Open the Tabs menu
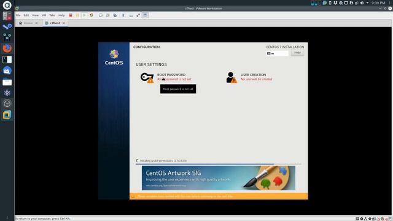This screenshot has width=393, height=221. pyautogui.click(x=52, y=15)
